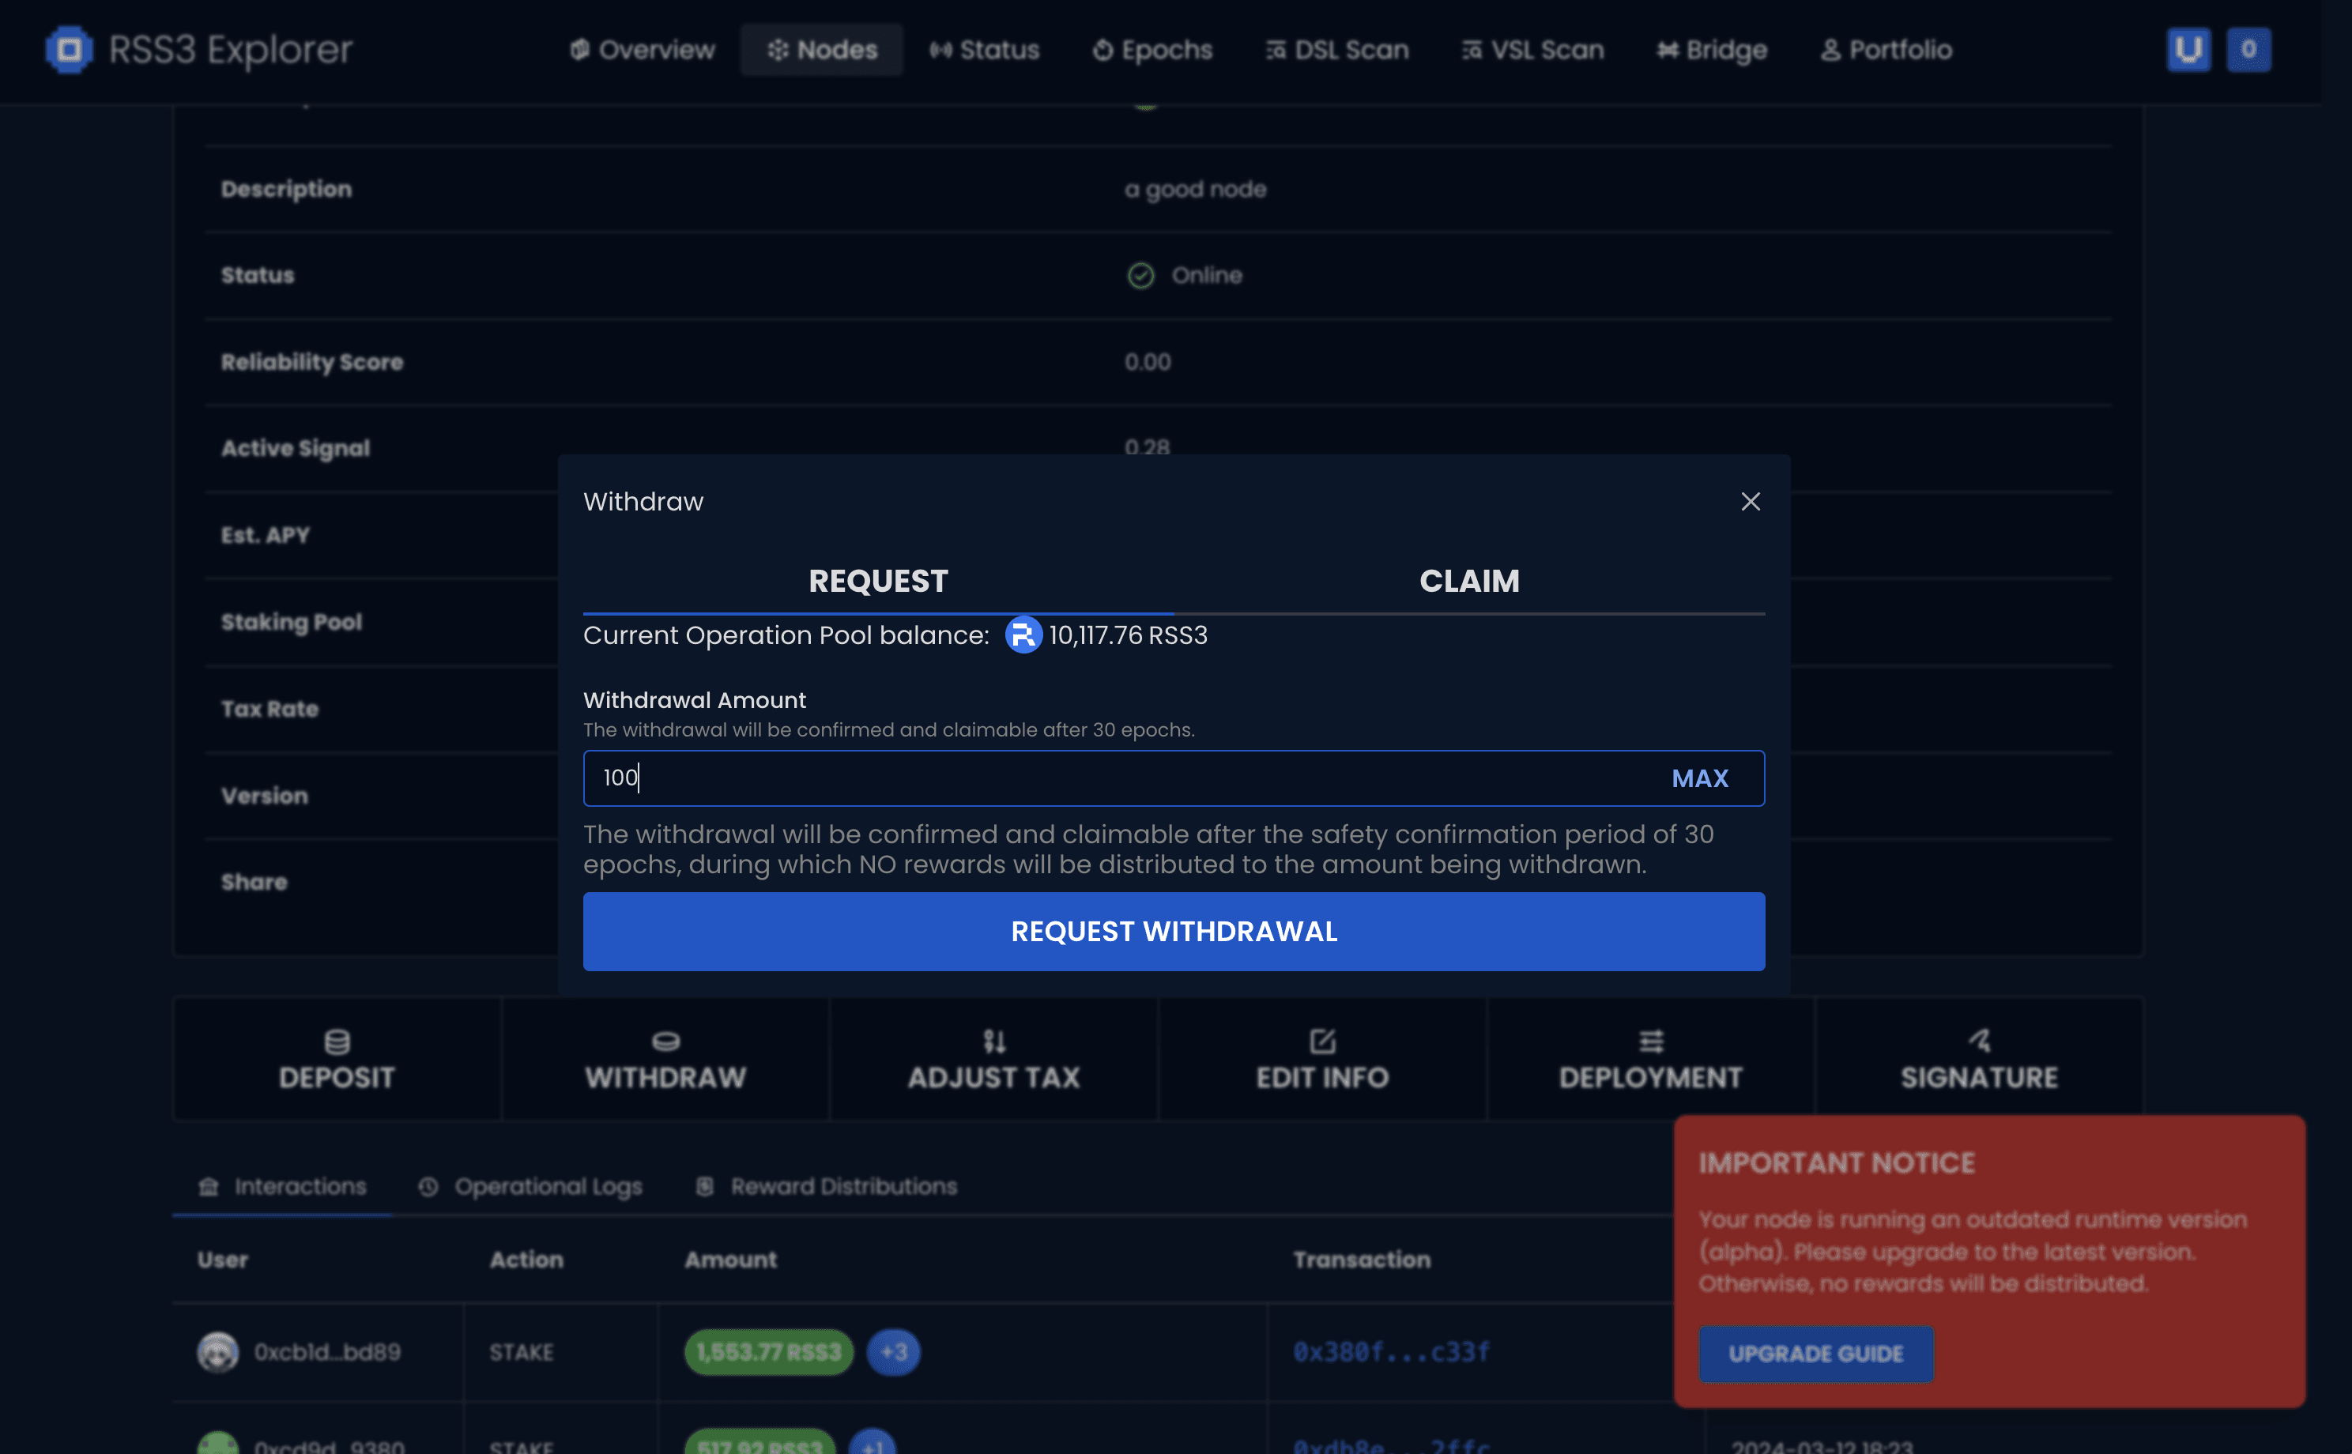Click the DEPOSIT action button
The image size is (2352, 1454).
point(337,1059)
